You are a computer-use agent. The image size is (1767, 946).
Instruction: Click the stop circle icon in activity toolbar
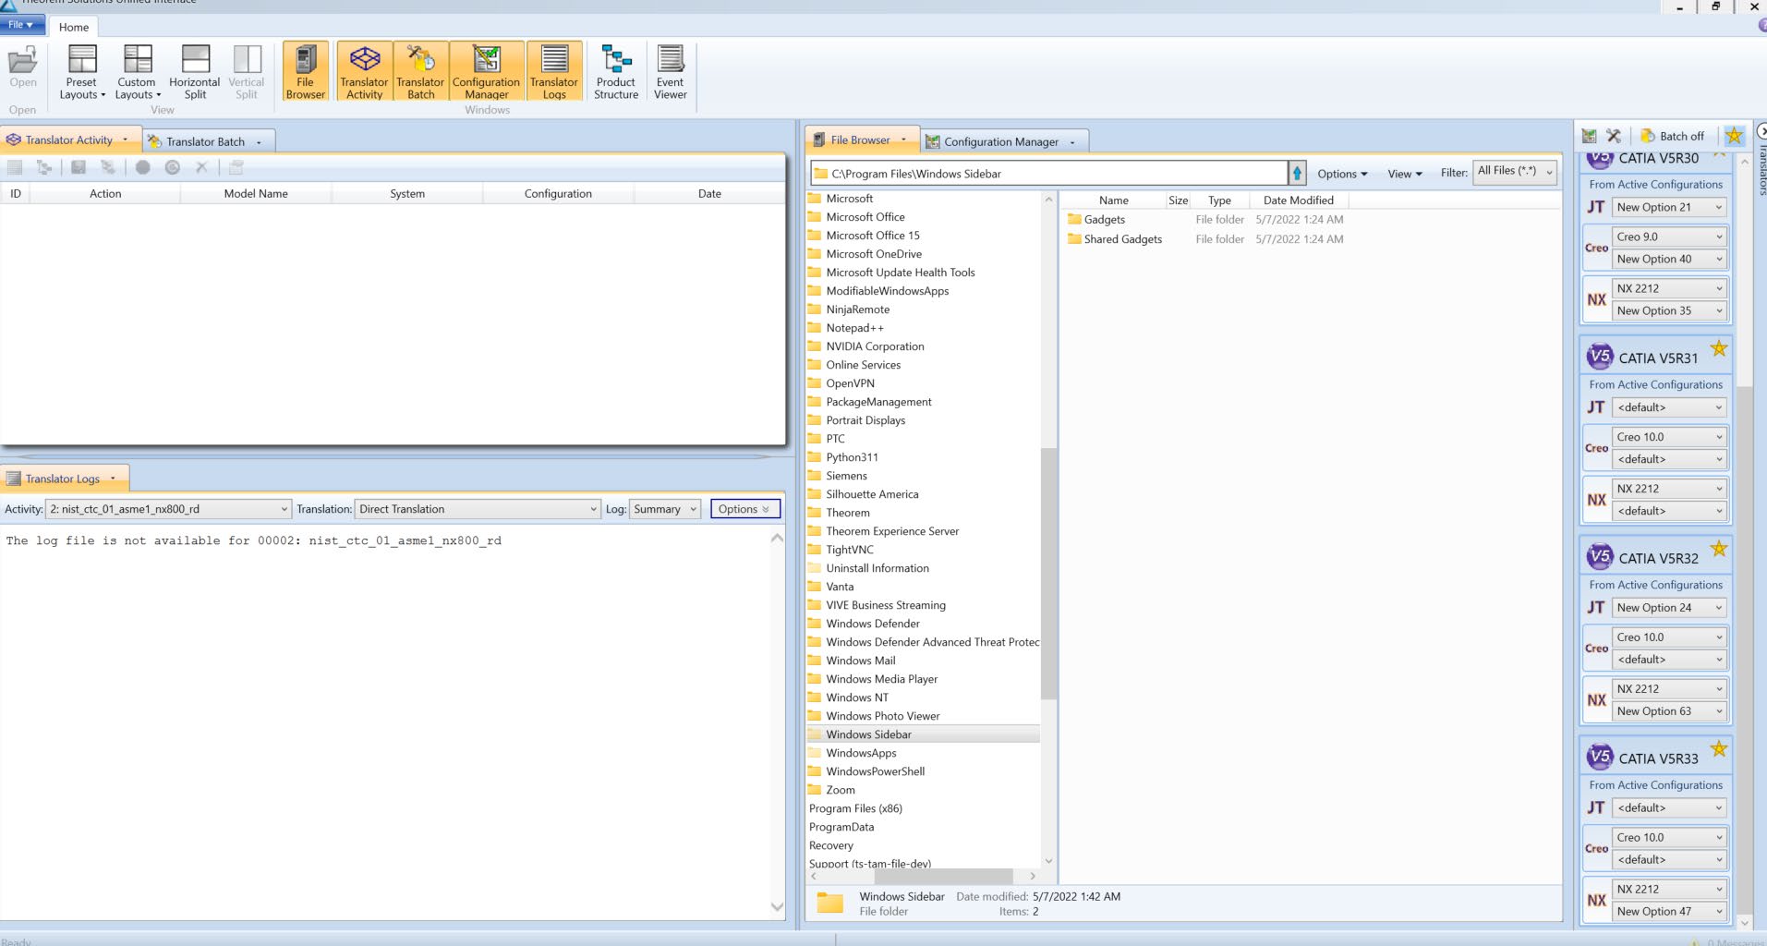[x=142, y=167]
